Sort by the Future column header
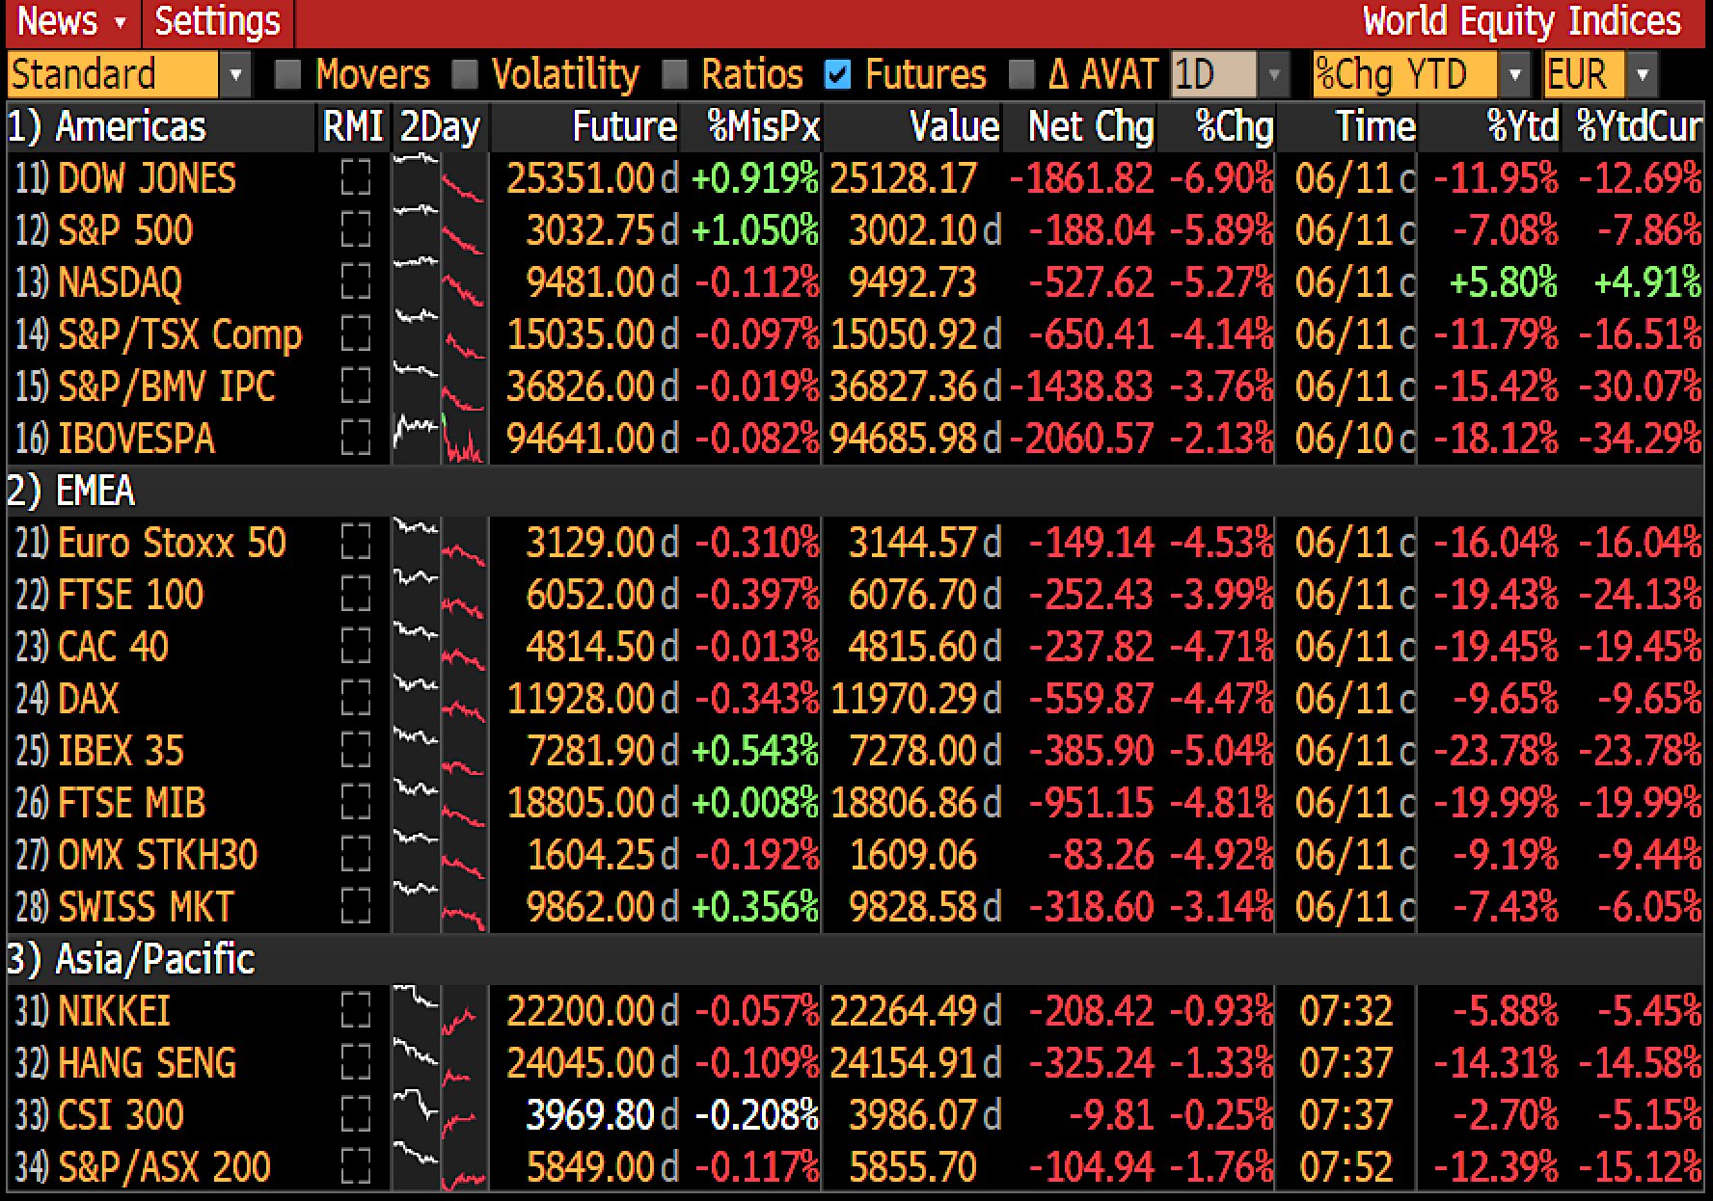This screenshot has width=1713, height=1201. pyautogui.click(x=624, y=126)
